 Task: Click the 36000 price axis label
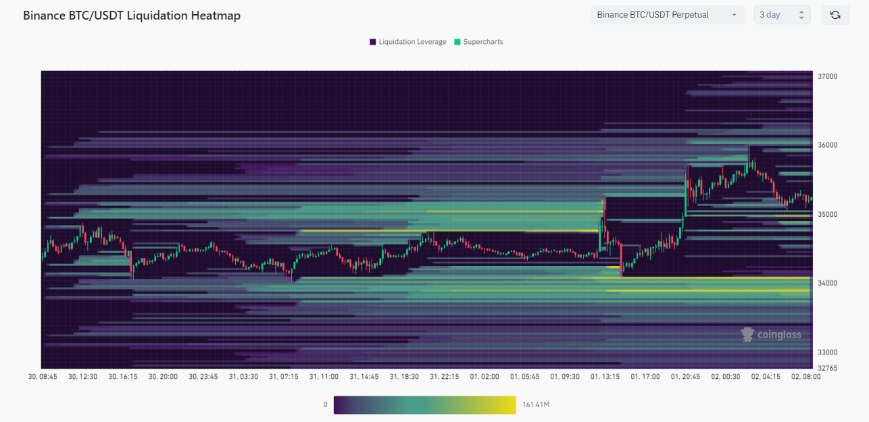[x=827, y=145]
